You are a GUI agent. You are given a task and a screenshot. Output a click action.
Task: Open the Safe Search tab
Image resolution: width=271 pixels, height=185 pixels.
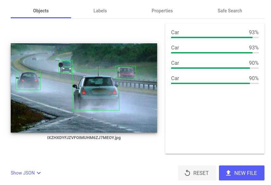click(x=230, y=11)
